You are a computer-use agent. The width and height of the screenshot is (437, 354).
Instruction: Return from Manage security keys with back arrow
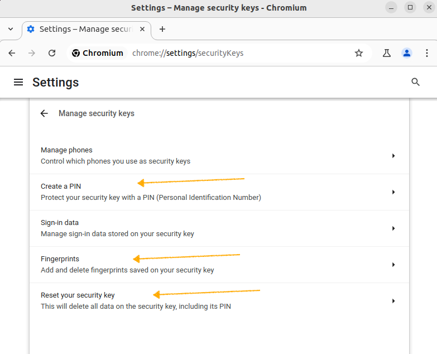coord(44,113)
